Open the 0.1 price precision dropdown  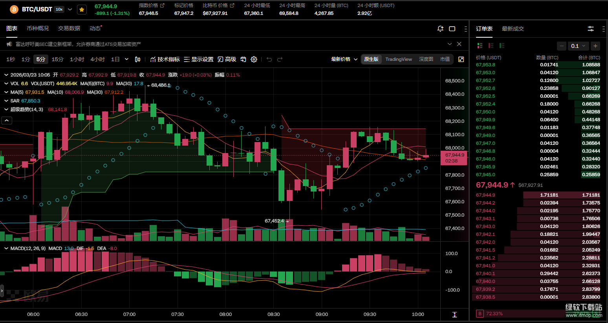[578, 46]
